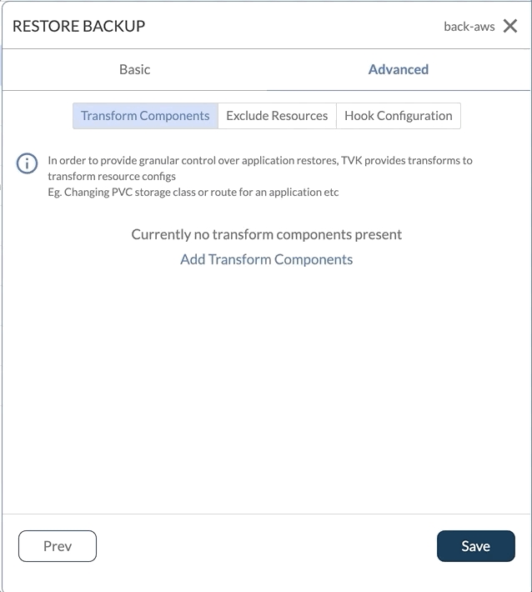Open the Hook Configuration section
The width and height of the screenshot is (532, 592).
[398, 116]
